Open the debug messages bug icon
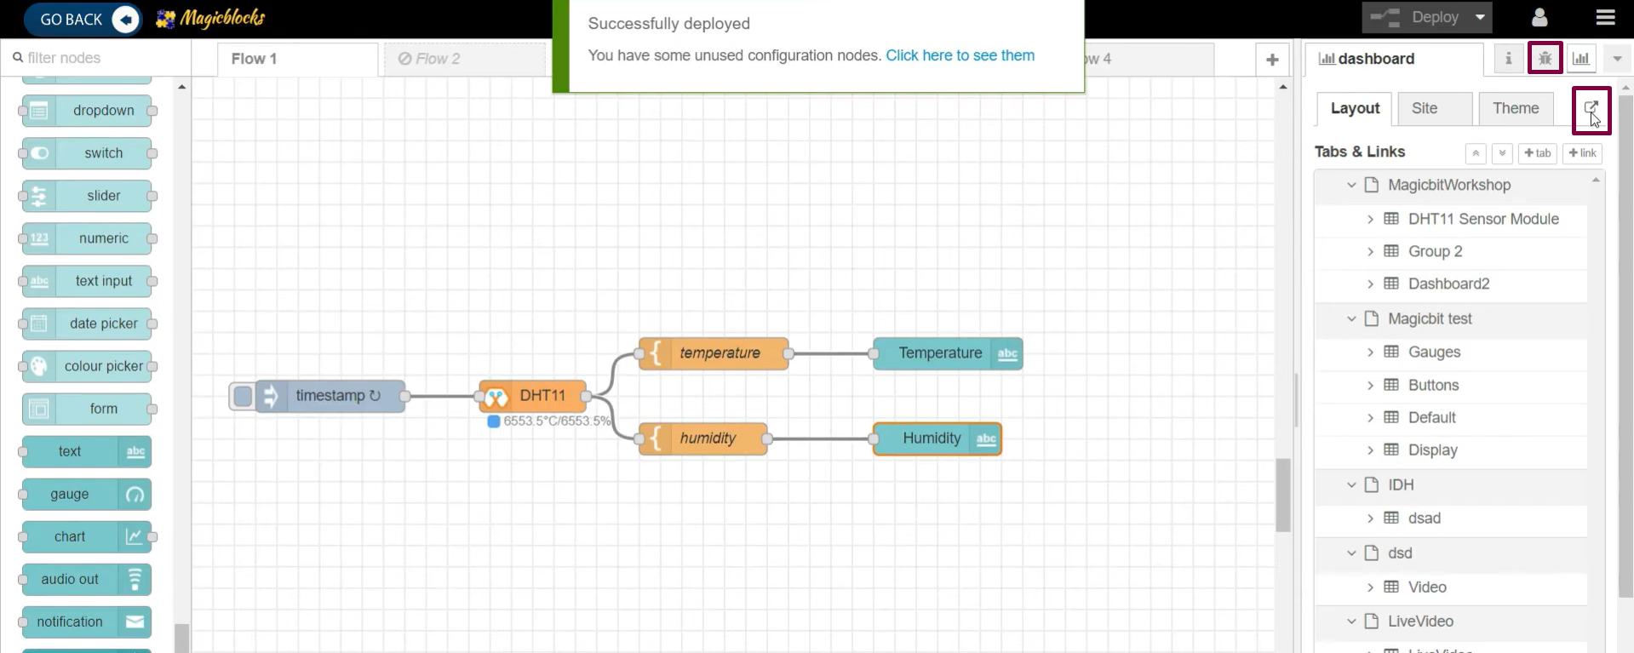 point(1545,59)
